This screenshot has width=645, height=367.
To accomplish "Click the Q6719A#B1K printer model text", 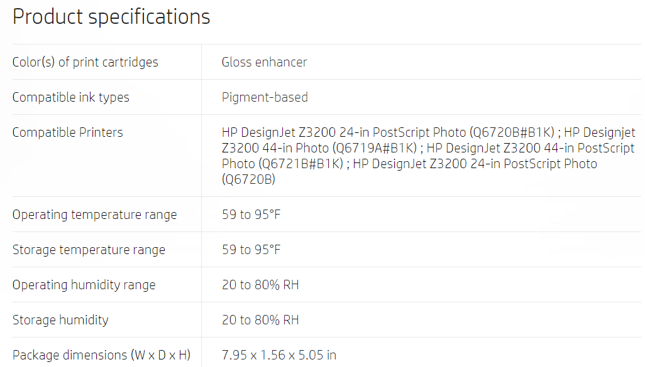I will point(375,148).
